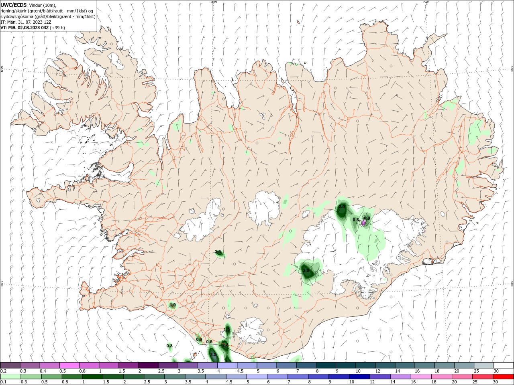Screen dimensions: 514x385
Task: Select the upper scale swatch starting at 25
Action: pos(483,365)
